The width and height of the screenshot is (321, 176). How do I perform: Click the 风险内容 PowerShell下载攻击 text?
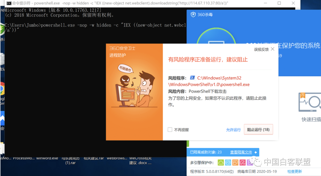coord(197,91)
